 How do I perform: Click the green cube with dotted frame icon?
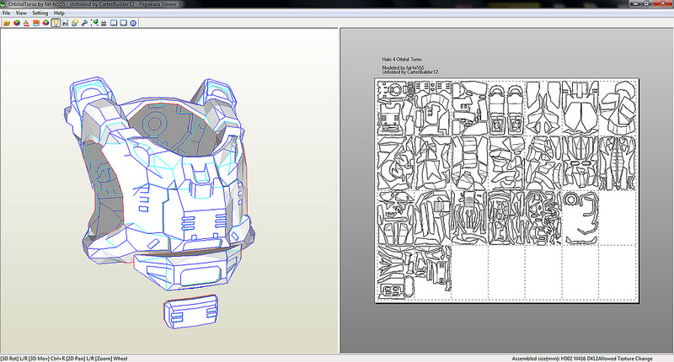tap(94, 23)
